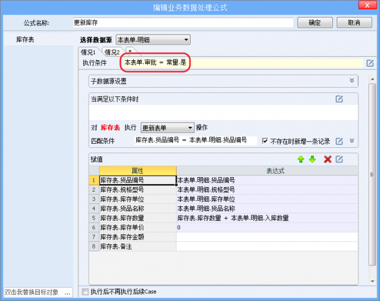380x301 pixels.
Task: Click the 表达式 column header
Action: pyautogui.click(x=267, y=171)
